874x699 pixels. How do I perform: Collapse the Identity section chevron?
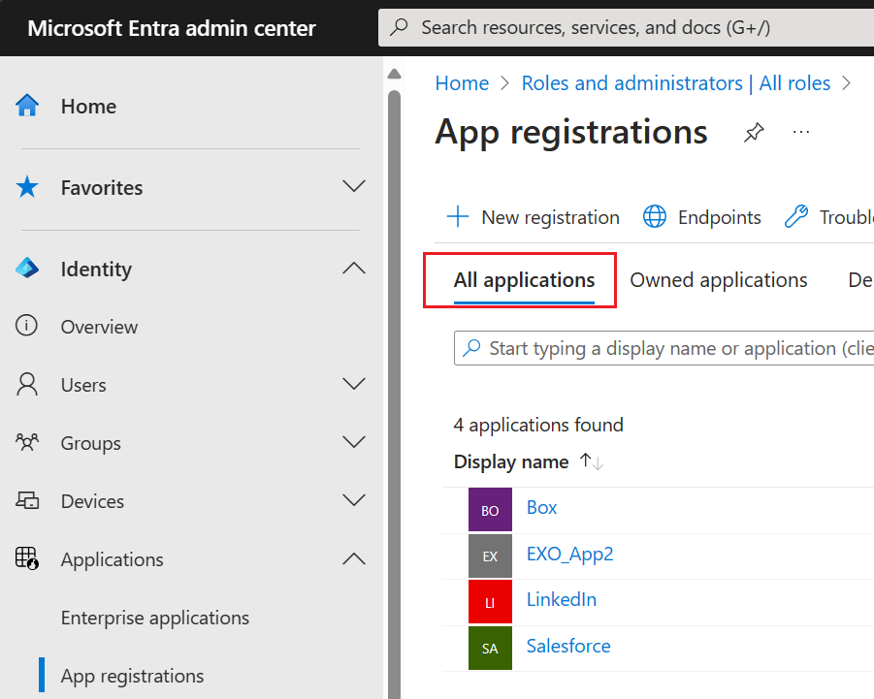point(354,269)
